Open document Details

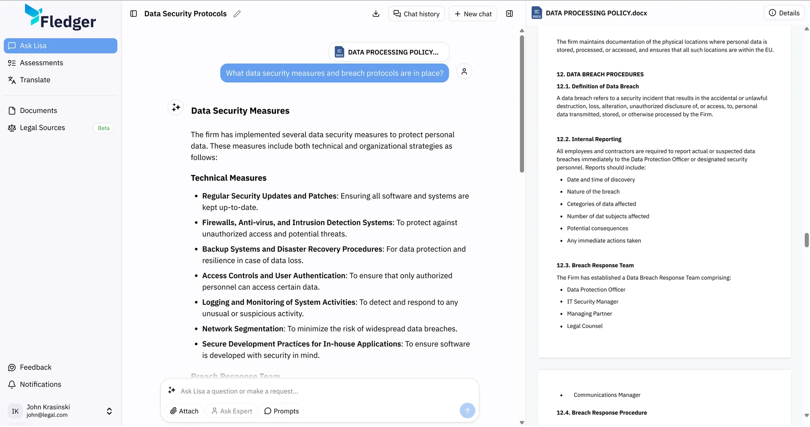(x=784, y=13)
